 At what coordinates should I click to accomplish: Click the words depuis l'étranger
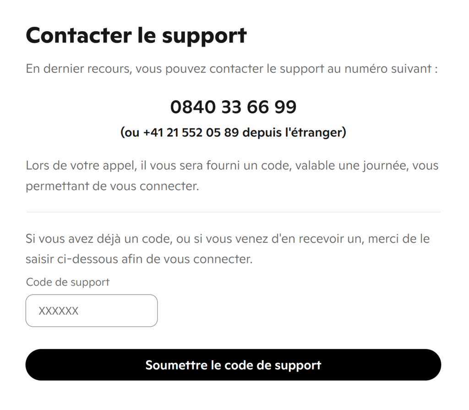[x=294, y=133]
